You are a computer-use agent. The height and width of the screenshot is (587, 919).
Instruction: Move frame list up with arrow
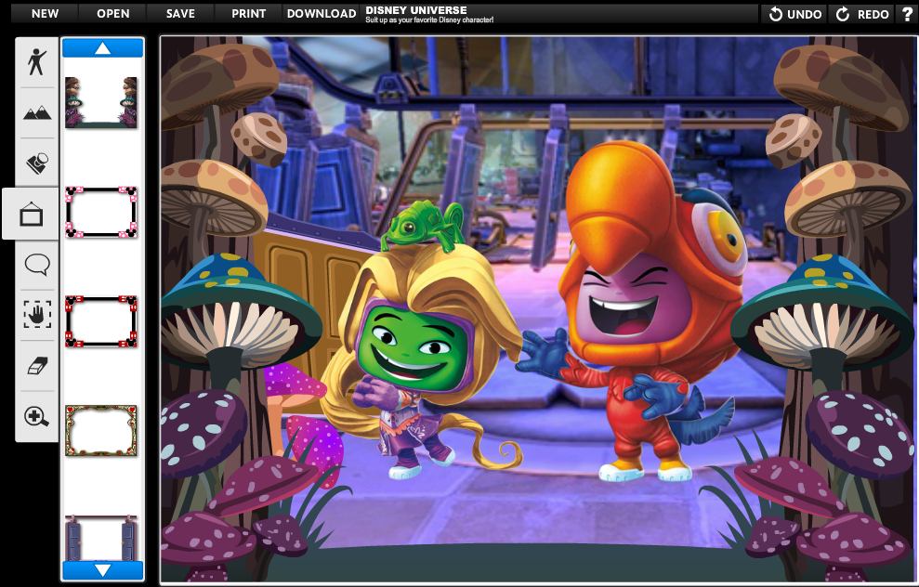tap(102, 48)
